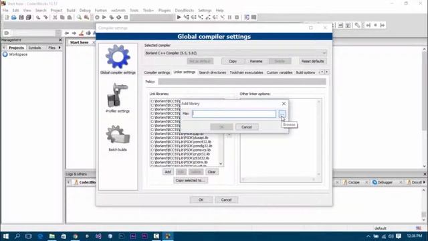Open the Toolchain executables tab
The height and width of the screenshot is (241, 428).
(x=246, y=72)
